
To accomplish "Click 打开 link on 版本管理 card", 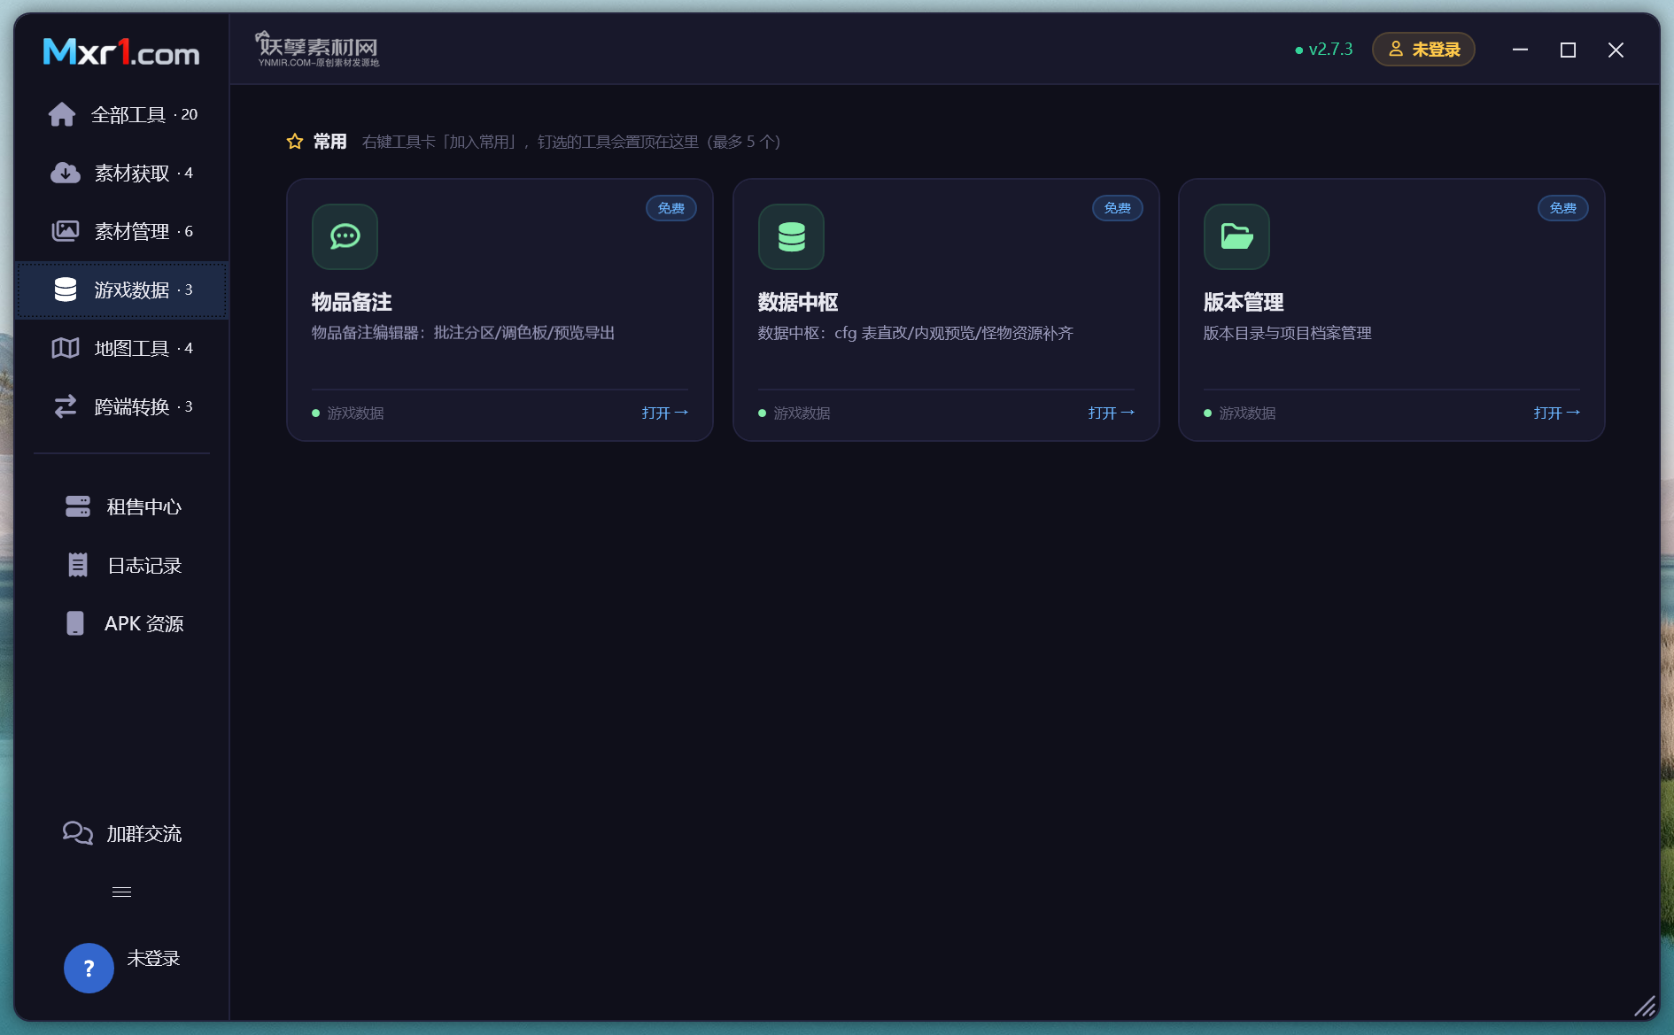I will pyautogui.click(x=1557, y=413).
